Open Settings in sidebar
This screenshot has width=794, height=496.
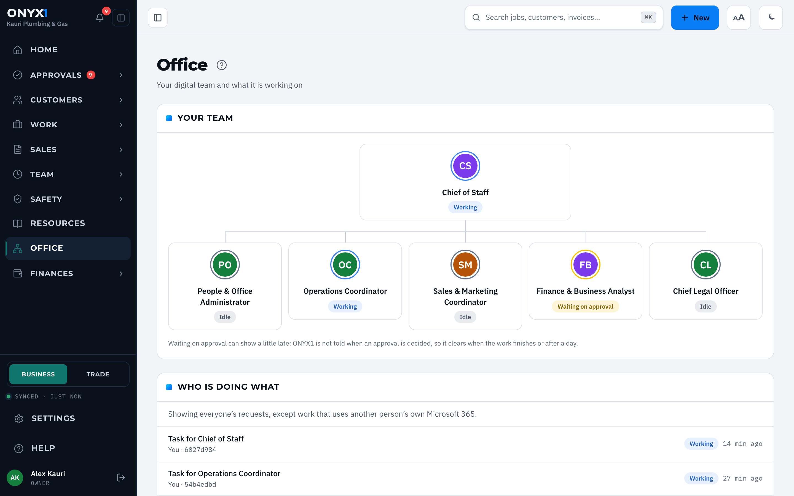68,418
